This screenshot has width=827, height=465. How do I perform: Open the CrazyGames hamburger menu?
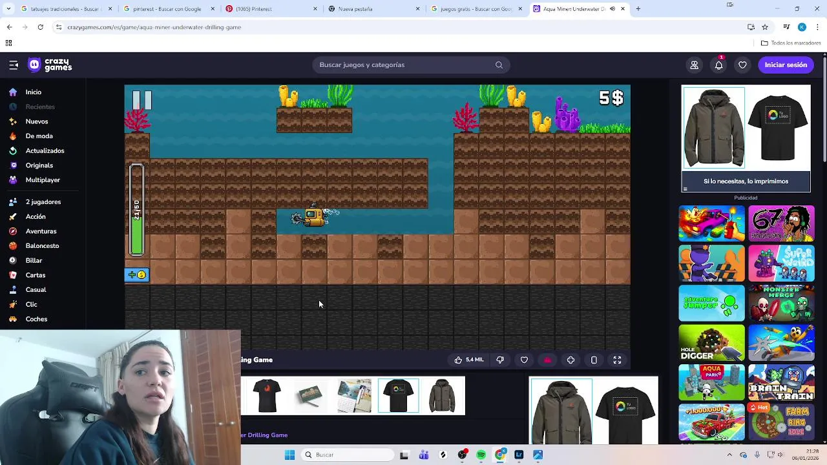point(14,65)
